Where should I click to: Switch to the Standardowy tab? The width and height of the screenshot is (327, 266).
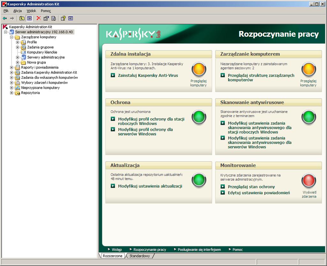(x=140, y=256)
